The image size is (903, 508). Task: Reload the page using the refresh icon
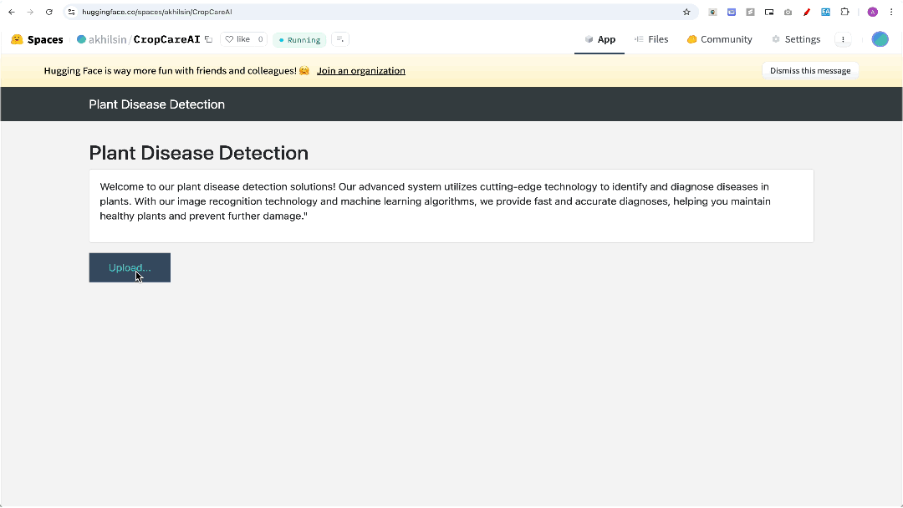click(49, 13)
